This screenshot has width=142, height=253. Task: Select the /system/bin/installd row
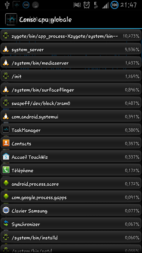71,237
